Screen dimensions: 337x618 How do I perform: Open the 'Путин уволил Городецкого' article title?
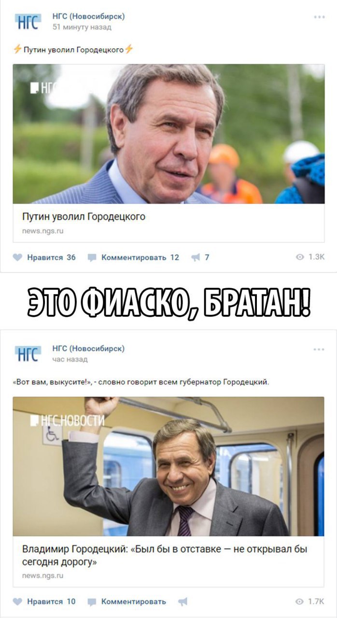pyautogui.click(x=84, y=216)
